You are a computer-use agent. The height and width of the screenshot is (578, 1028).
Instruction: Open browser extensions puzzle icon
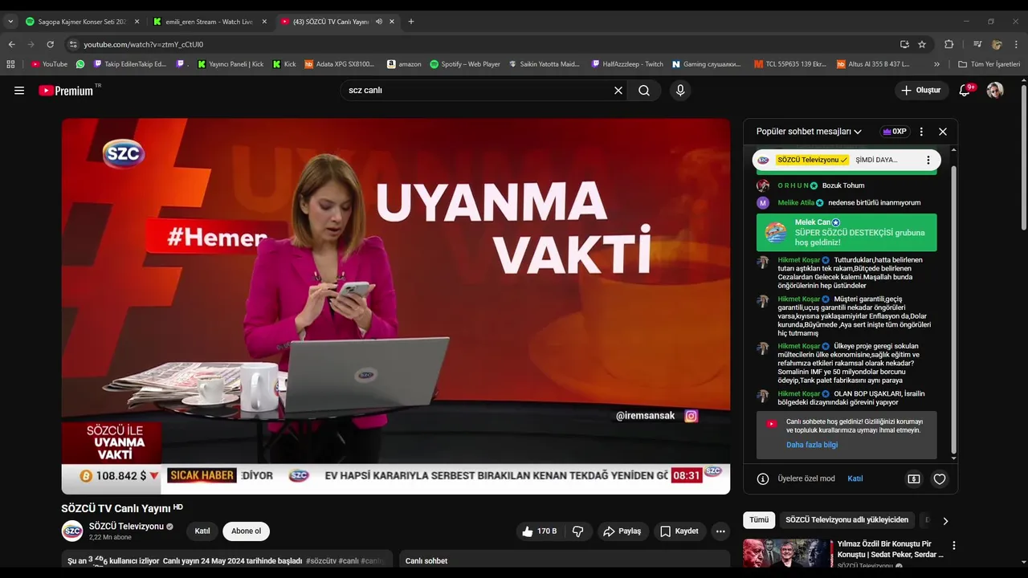point(948,44)
